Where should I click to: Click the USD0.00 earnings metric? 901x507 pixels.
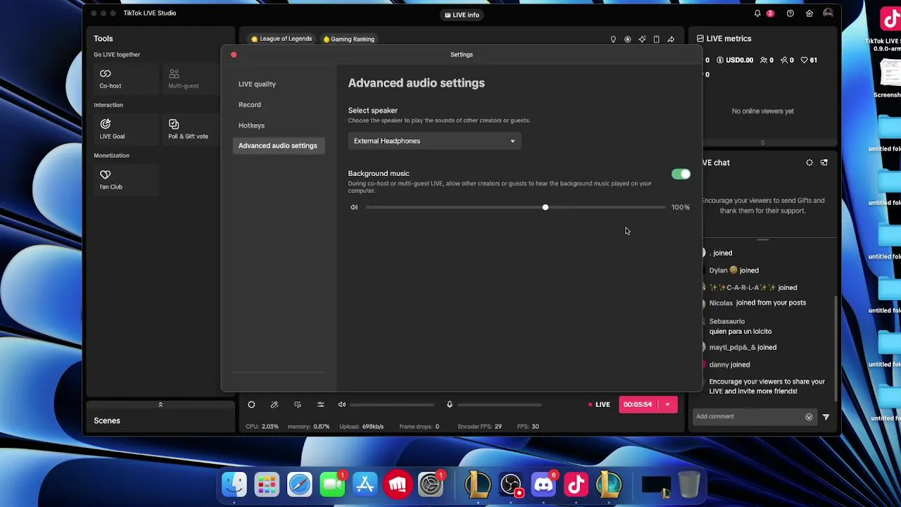735,61
